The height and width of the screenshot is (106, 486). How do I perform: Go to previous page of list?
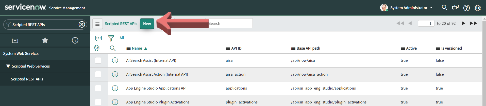(x=410, y=23)
